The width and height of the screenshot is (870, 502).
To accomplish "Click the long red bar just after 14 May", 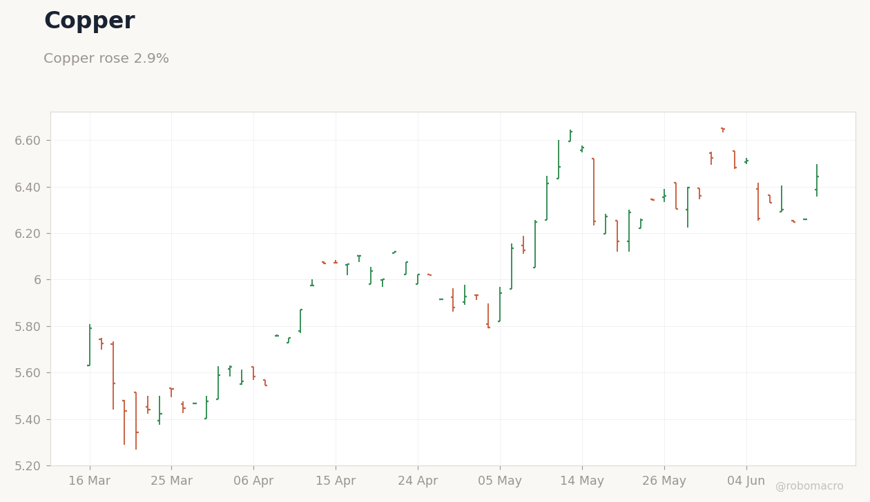I will coord(594,192).
